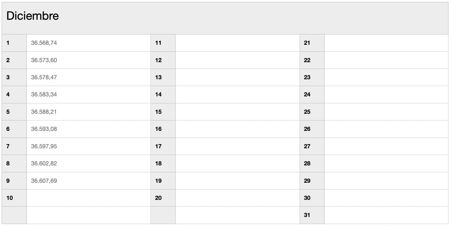Select the 36.597,95 value
The height and width of the screenshot is (227, 452).
tap(44, 146)
